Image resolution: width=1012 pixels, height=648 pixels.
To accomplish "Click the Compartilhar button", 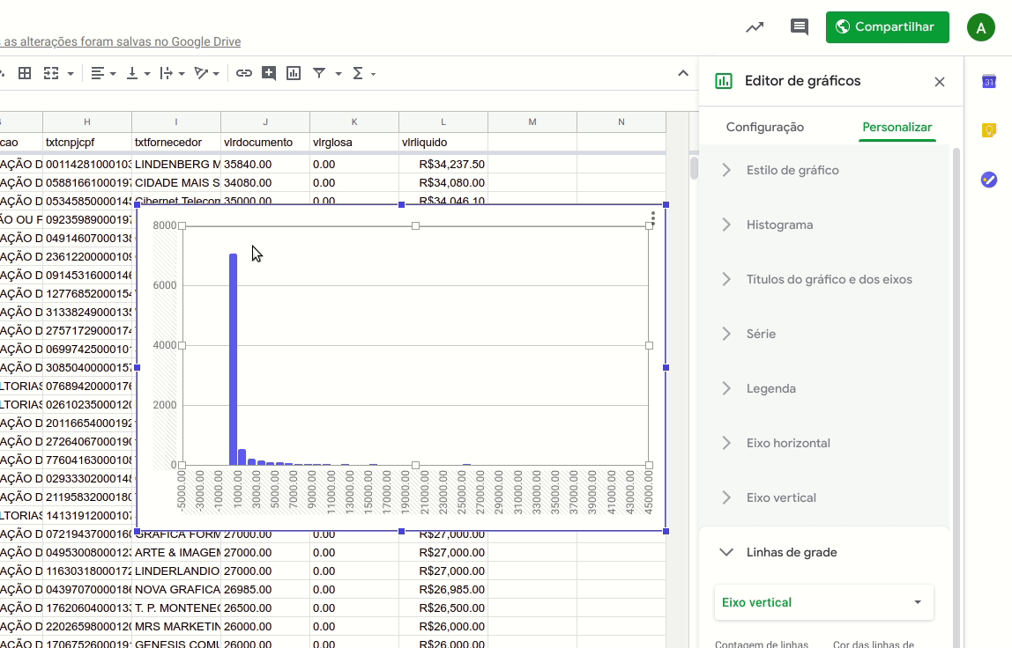I will click(887, 27).
